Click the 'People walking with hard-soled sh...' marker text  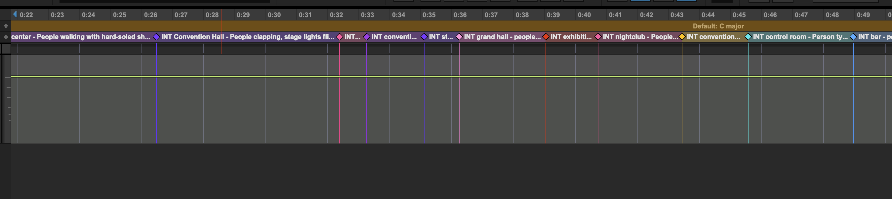(x=94, y=37)
